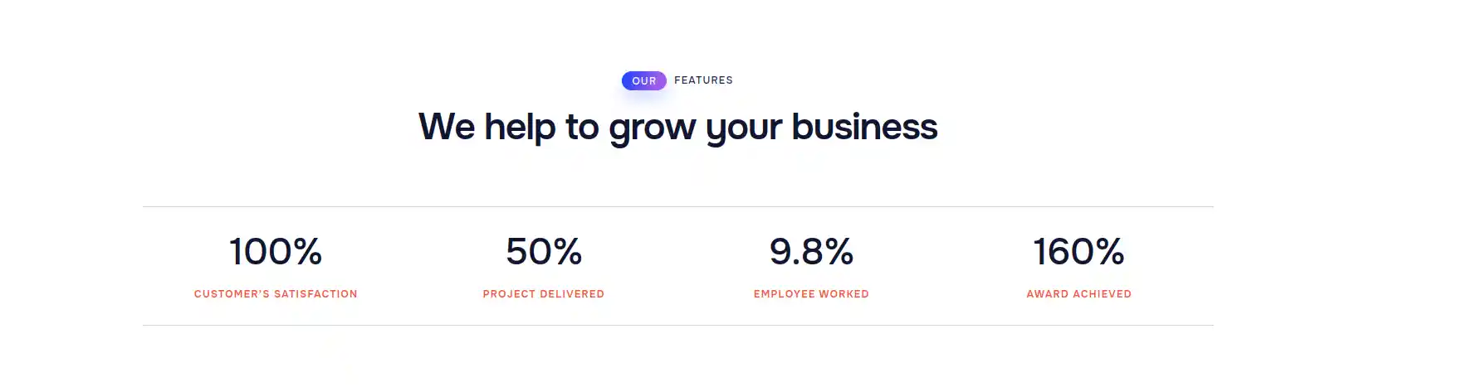The image size is (1462, 387).
Task: Select the word "help" in the headline
Action: (520, 128)
